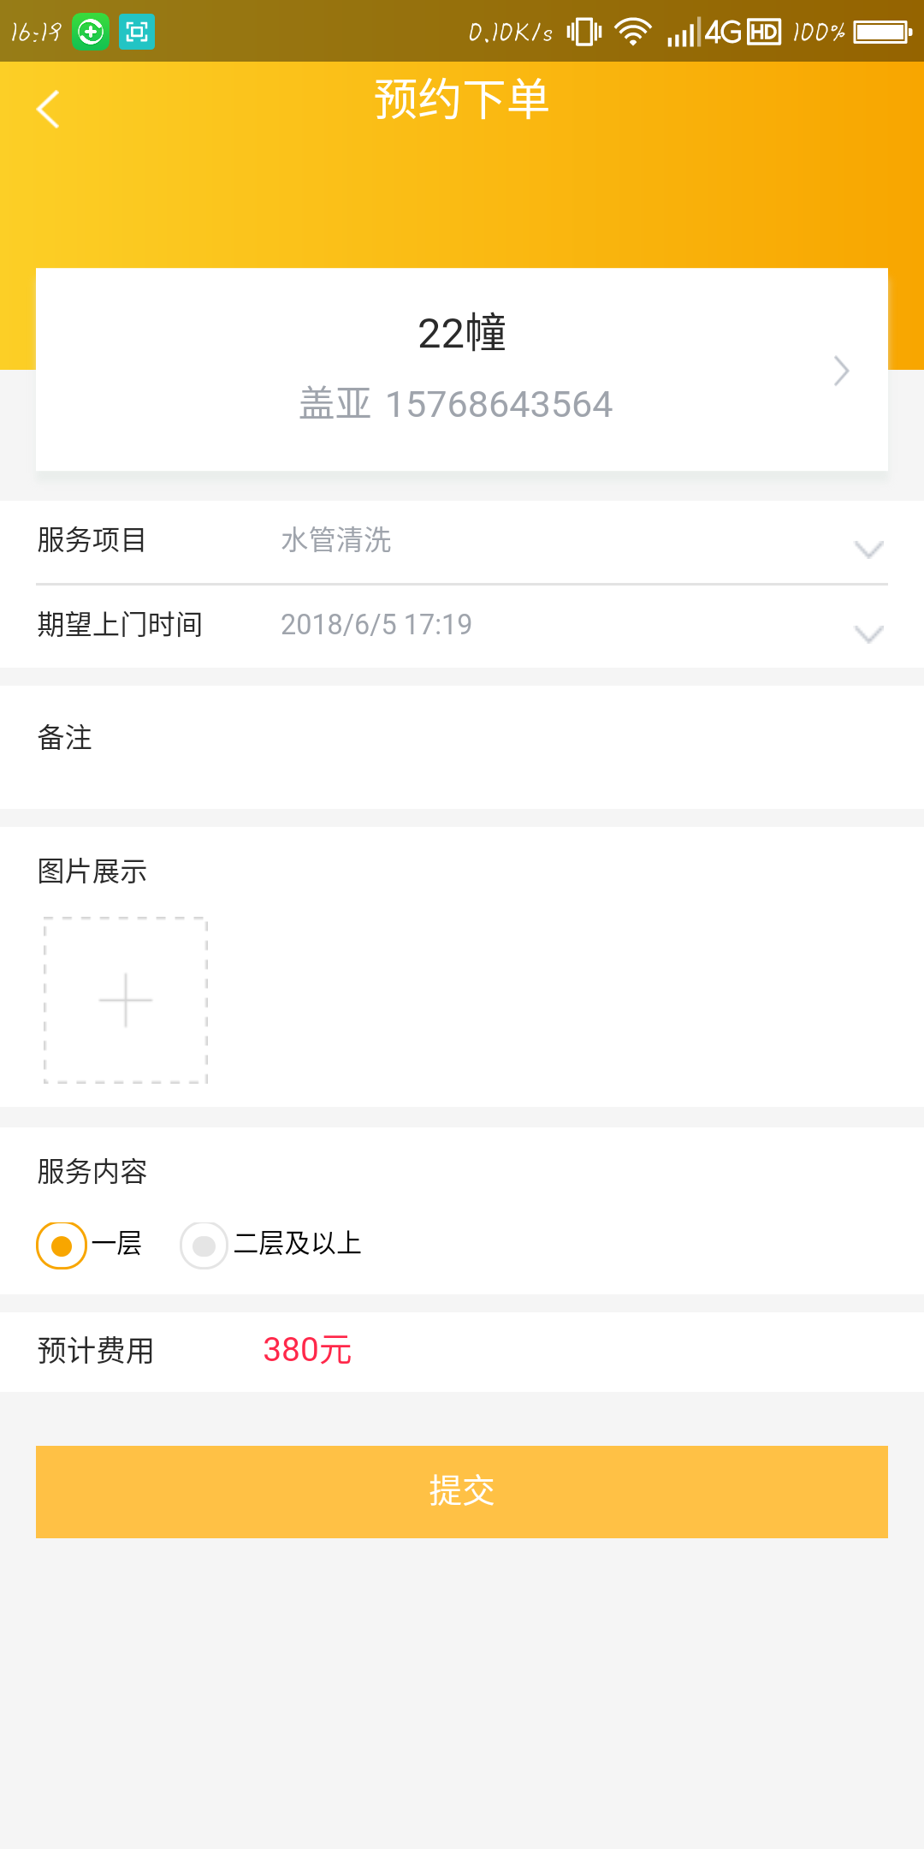The width and height of the screenshot is (924, 1849).
Task: Tap the screenshot icon in status bar
Action: [x=137, y=33]
